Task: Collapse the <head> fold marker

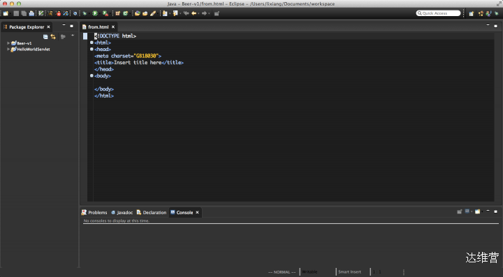Action: (92, 49)
